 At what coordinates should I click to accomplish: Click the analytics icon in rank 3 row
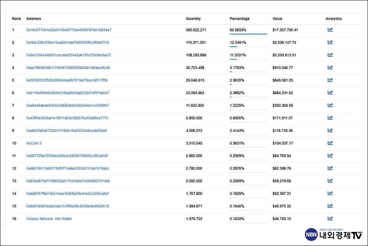[330, 55]
